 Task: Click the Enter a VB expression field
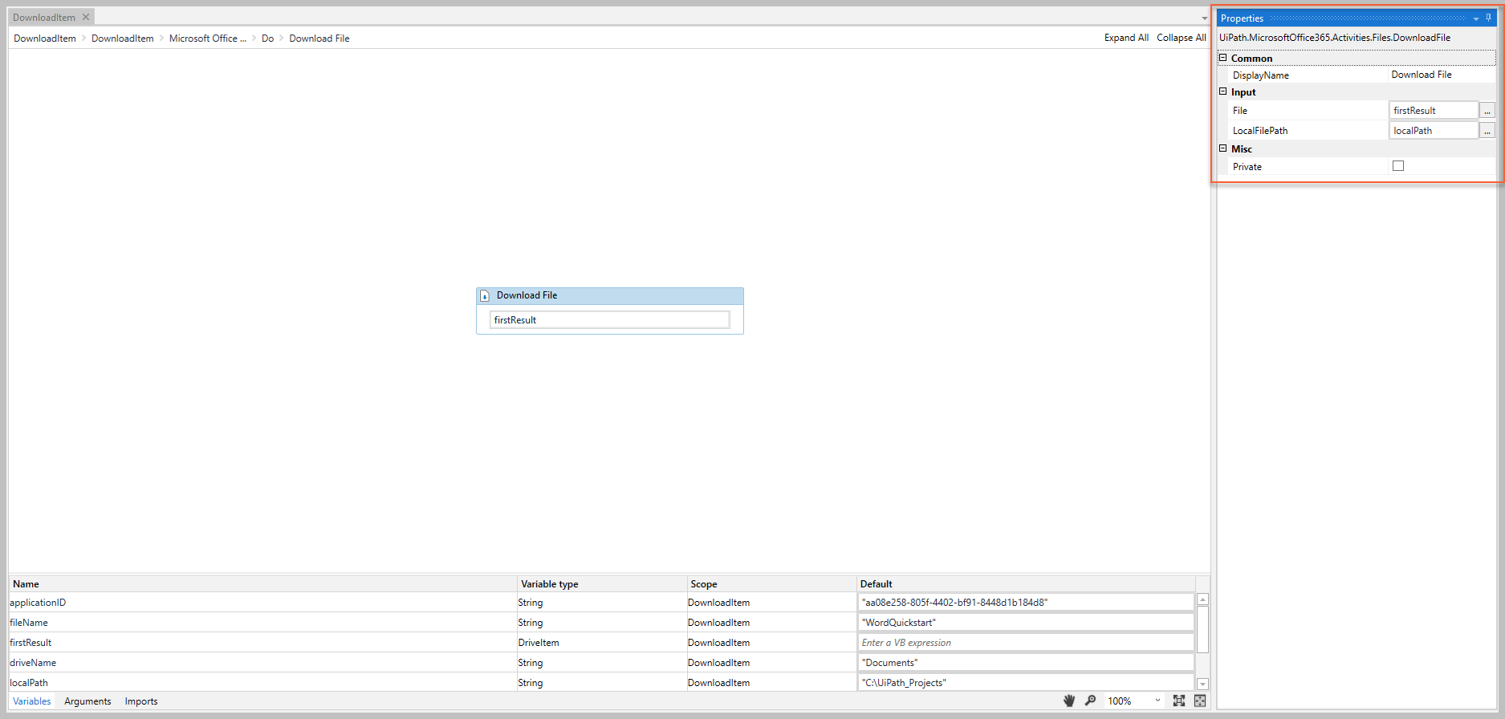tap(1026, 643)
